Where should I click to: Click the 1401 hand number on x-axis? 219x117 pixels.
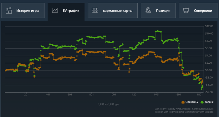[156, 95]
